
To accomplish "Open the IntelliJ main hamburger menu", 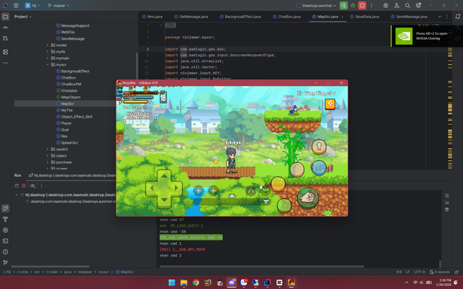I will click(x=16, y=5).
